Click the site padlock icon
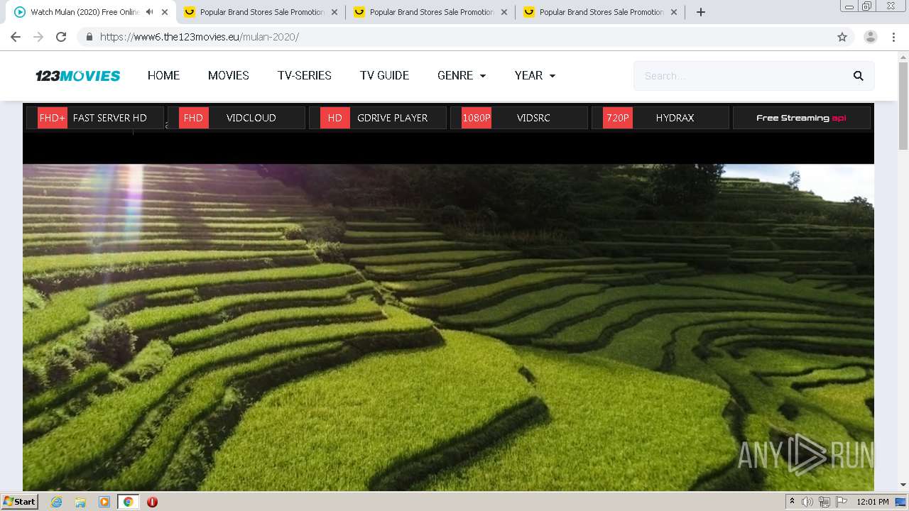Viewport: 909px width, 511px height. click(x=89, y=37)
